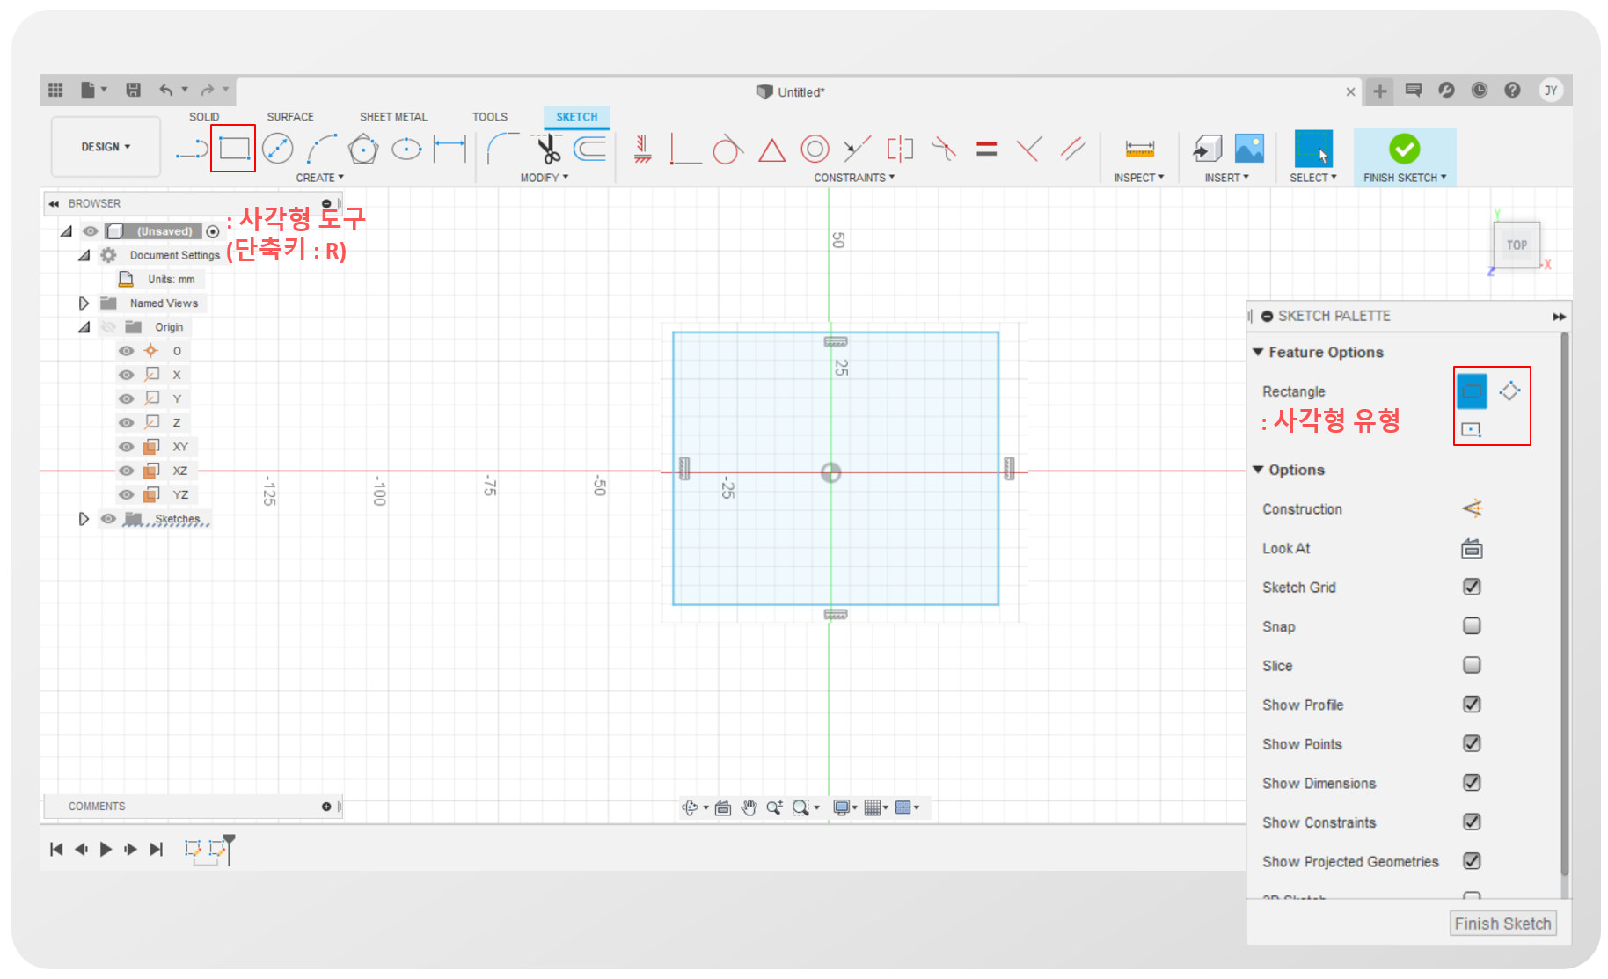Screen dimensions: 1608x979
Task: Select the 3-Point Arc tool
Action: point(321,149)
